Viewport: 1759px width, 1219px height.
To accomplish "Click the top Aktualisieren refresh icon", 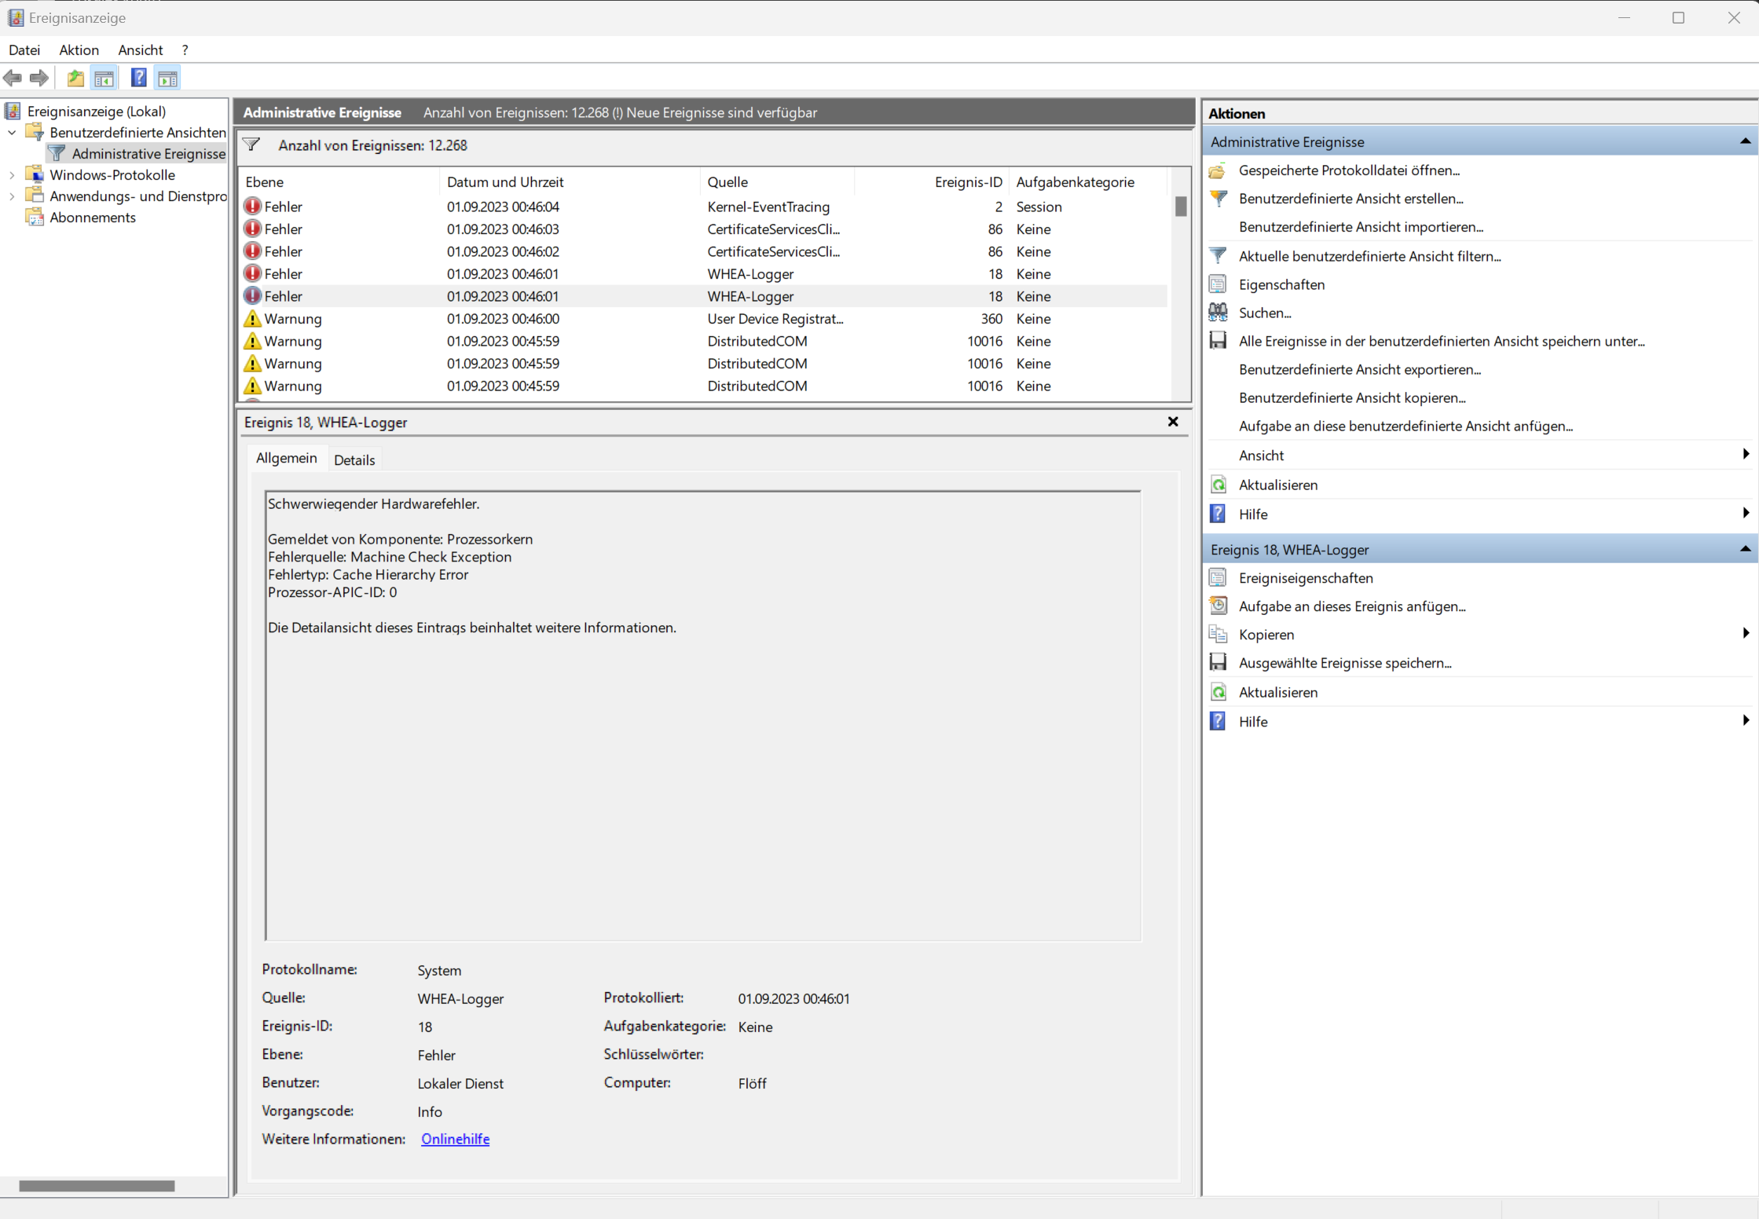I will pos(1218,485).
